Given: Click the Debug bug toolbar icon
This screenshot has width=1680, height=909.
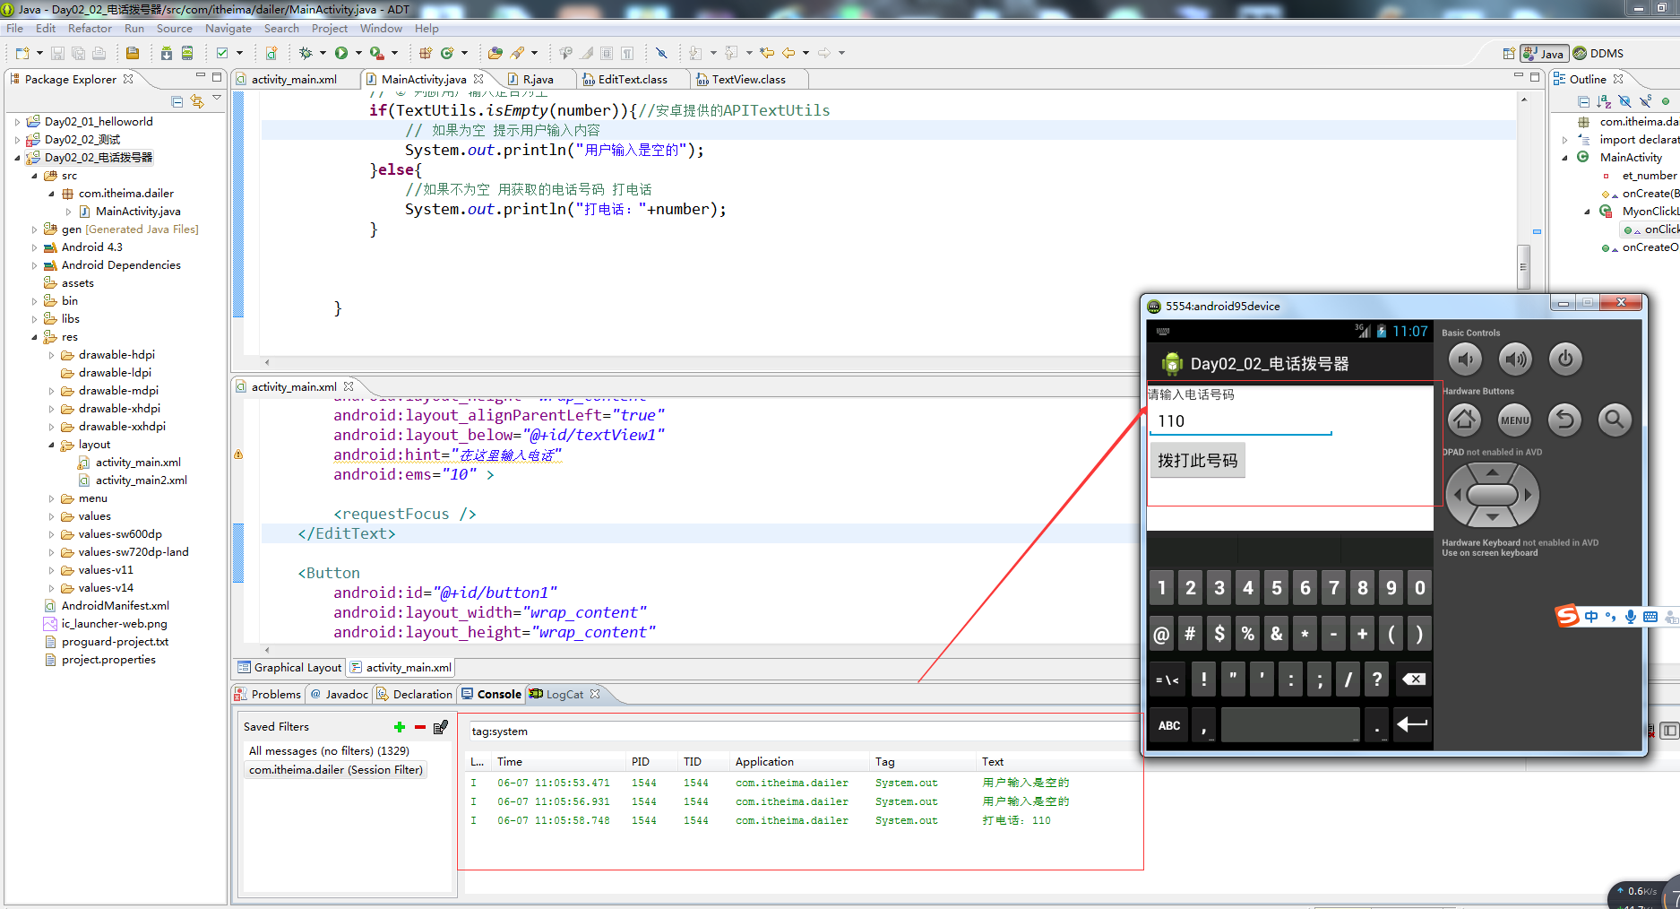Looking at the screenshot, I should [x=306, y=53].
